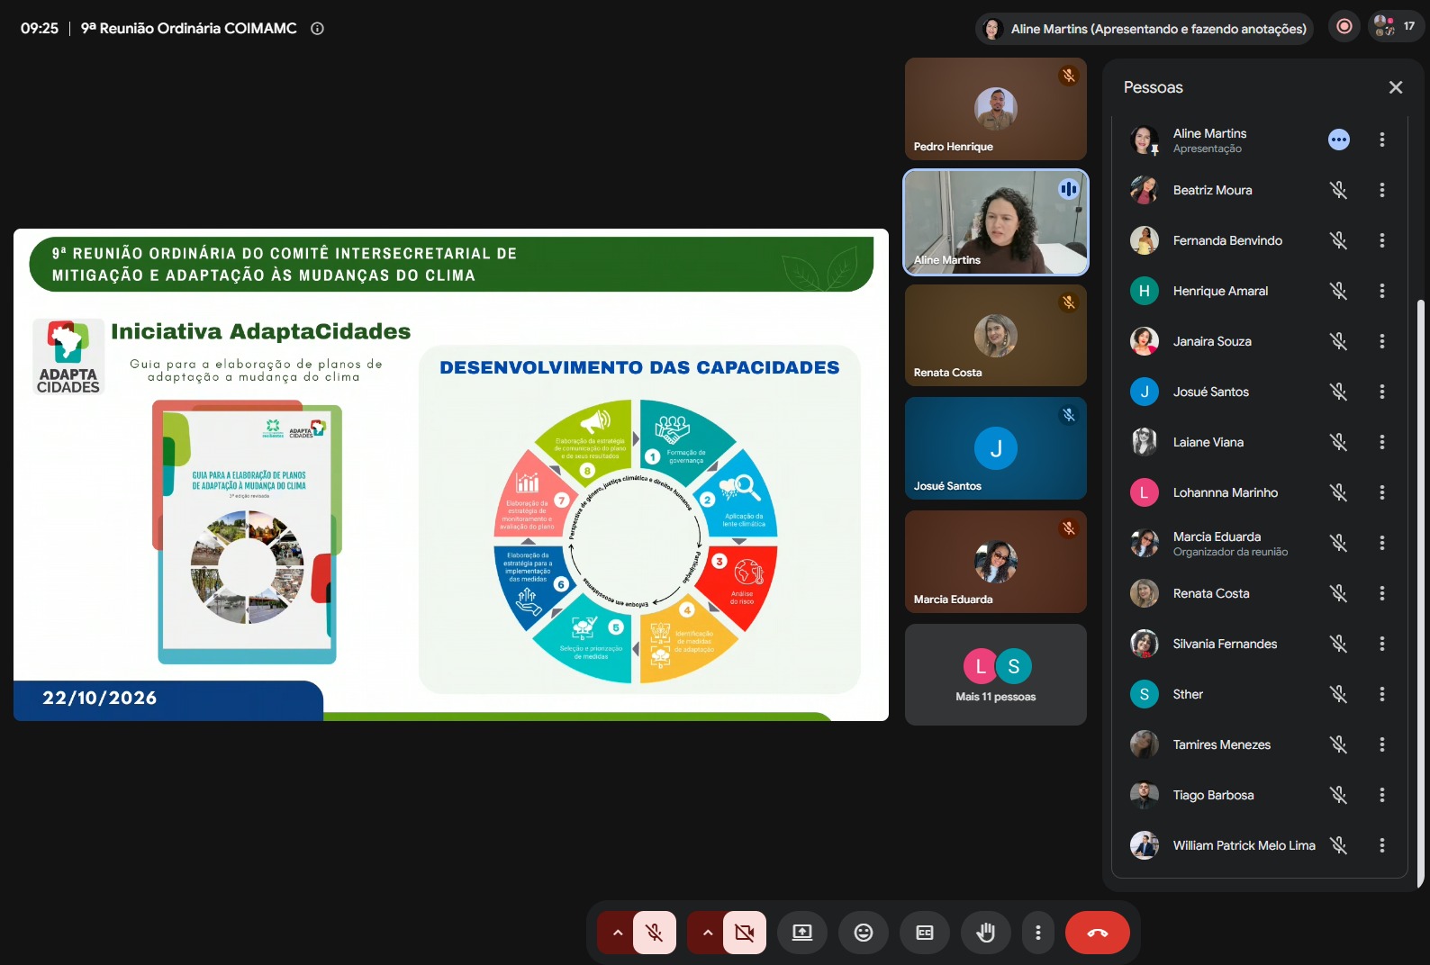The width and height of the screenshot is (1430, 965).
Task: Click Tamires Menezes muted microphone icon
Action: pyautogui.click(x=1339, y=744)
